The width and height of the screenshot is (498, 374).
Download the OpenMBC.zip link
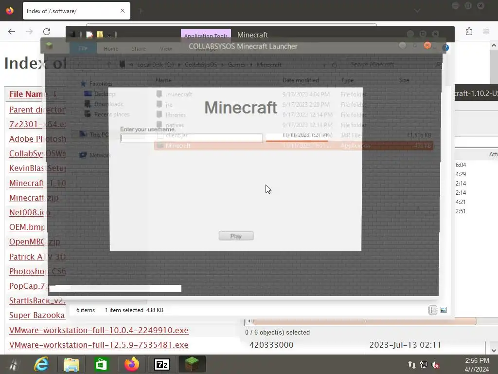(35, 242)
